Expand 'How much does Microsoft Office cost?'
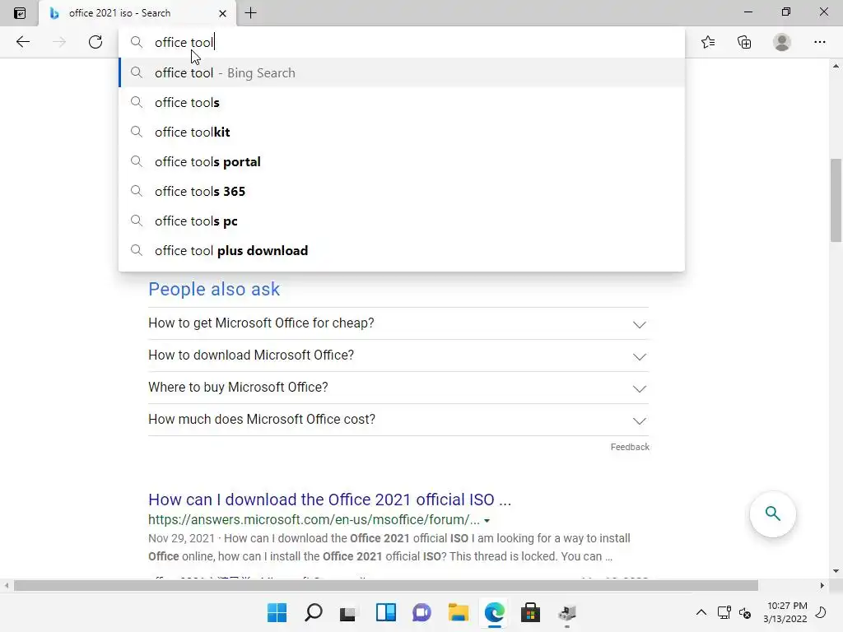This screenshot has height=632, width=843. [398, 420]
